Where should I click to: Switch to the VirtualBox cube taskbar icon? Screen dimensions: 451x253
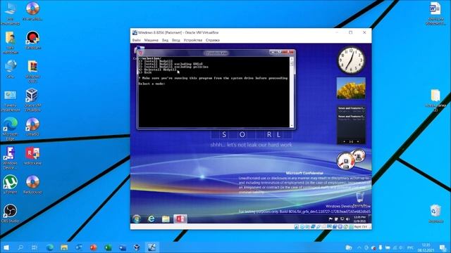pos(137,247)
